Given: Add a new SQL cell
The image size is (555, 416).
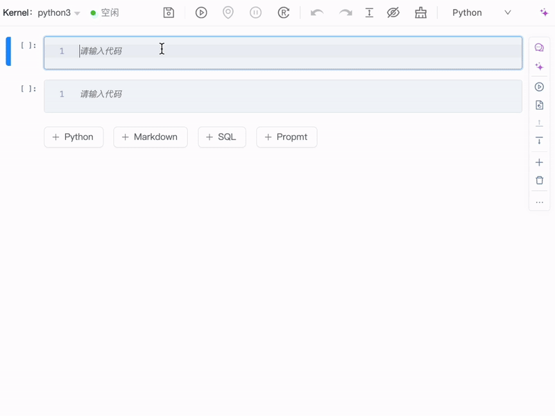Looking at the screenshot, I should 221,137.
